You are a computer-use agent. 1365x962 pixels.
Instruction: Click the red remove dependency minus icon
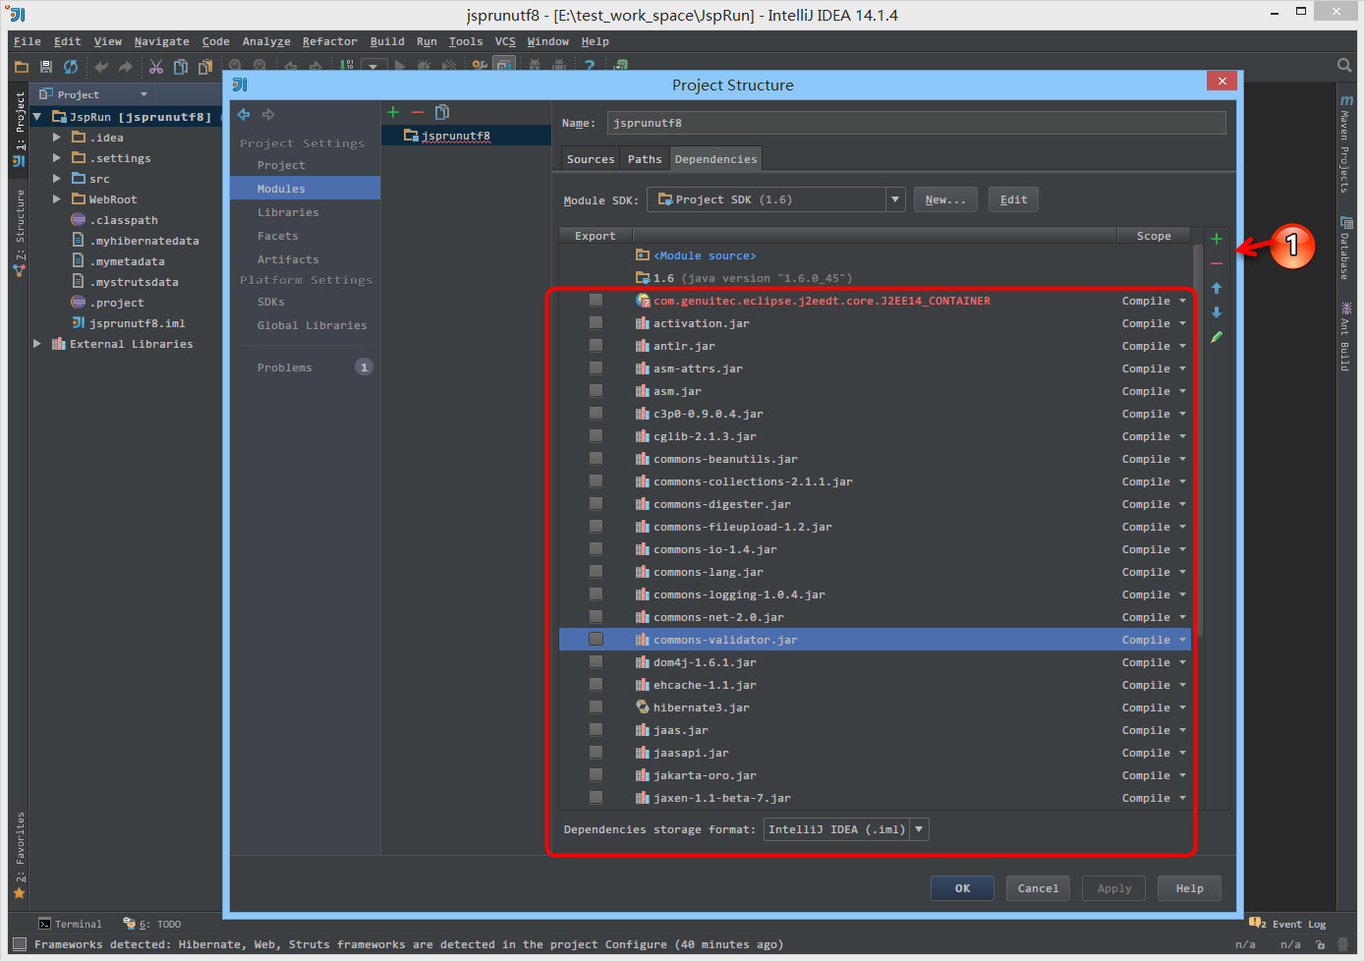(x=1217, y=263)
